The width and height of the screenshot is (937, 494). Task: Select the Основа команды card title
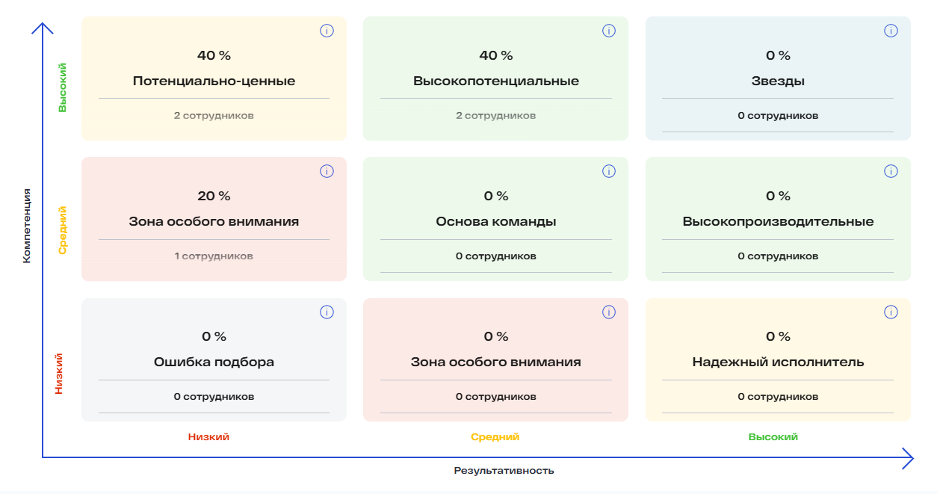pyautogui.click(x=495, y=221)
